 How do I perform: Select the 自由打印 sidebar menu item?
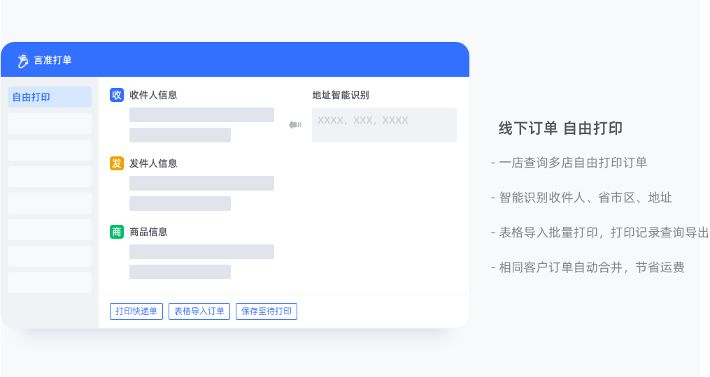(x=50, y=97)
